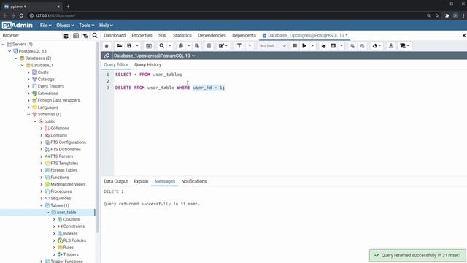Select the user_table tree item
467x263 pixels.
click(66, 213)
